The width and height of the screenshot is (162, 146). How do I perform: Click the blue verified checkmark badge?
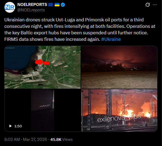point(63,5)
